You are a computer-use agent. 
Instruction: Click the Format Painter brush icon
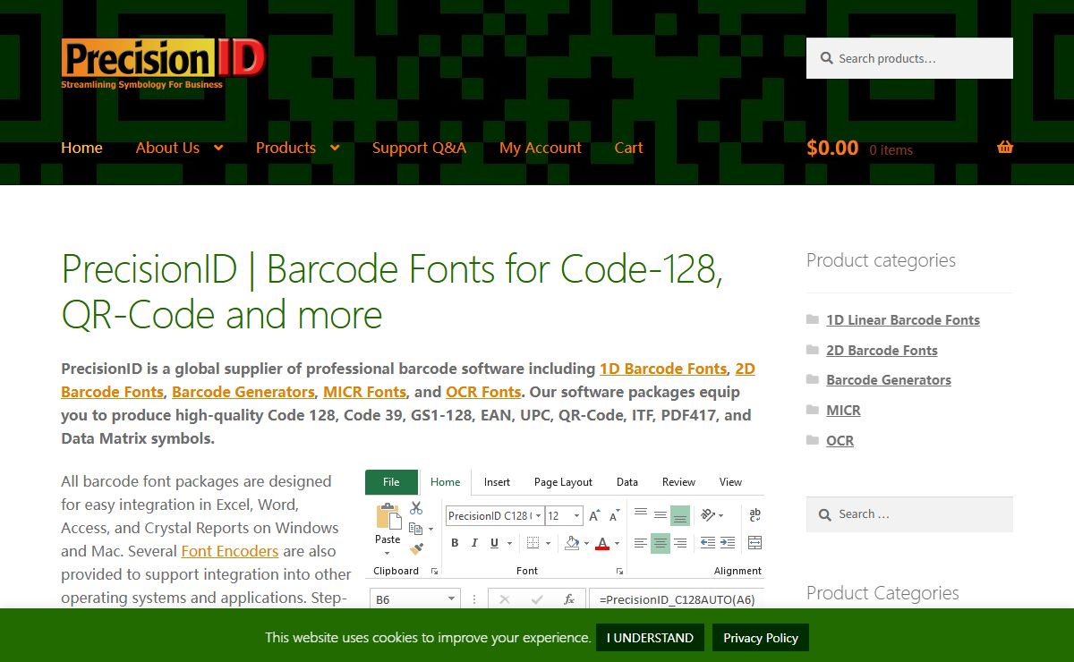[416, 548]
